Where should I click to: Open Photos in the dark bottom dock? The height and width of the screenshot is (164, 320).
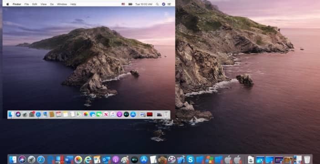78,159
